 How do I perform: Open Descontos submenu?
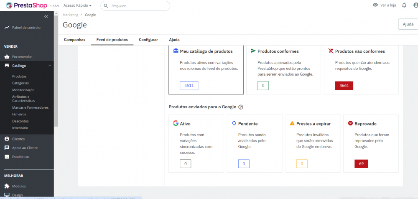pyautogui.click(x=20, y=121)
